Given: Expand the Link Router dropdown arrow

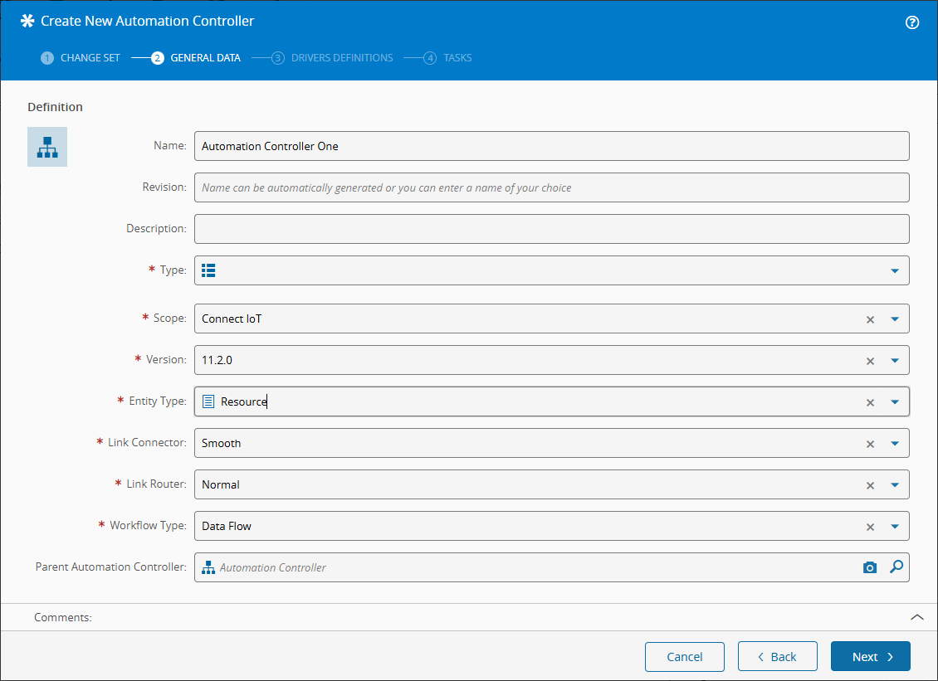Looking at the screenshot, I should click(894, 485).
